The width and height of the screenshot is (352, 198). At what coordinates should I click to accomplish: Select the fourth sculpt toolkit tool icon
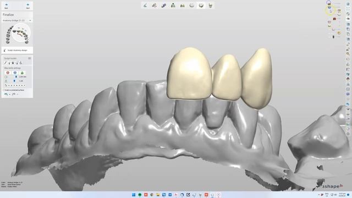pyautogui.click(x=17, y=63)
